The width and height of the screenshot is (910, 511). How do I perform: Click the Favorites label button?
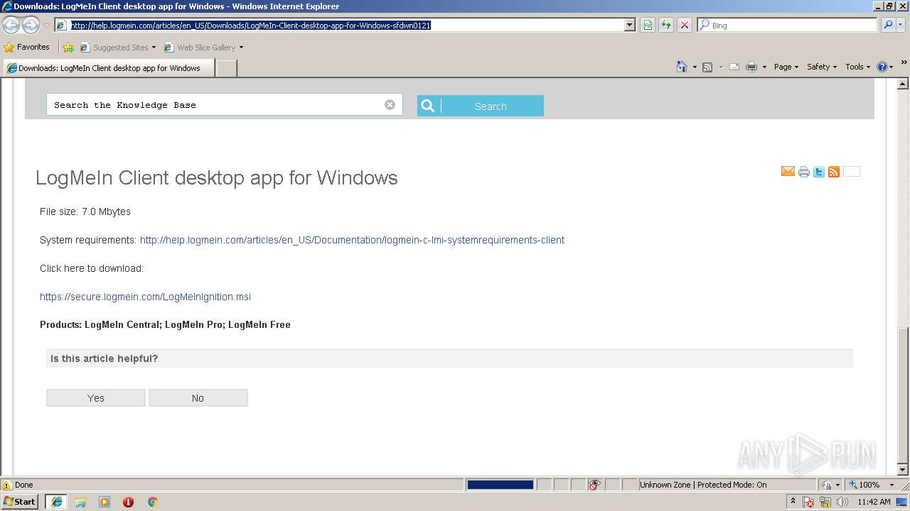coord(33,47)
